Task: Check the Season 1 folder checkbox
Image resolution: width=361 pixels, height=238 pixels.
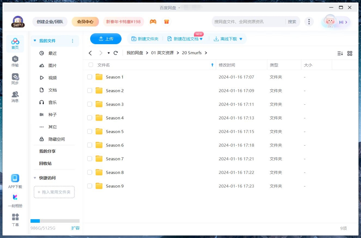Action: tap(90, 77)
